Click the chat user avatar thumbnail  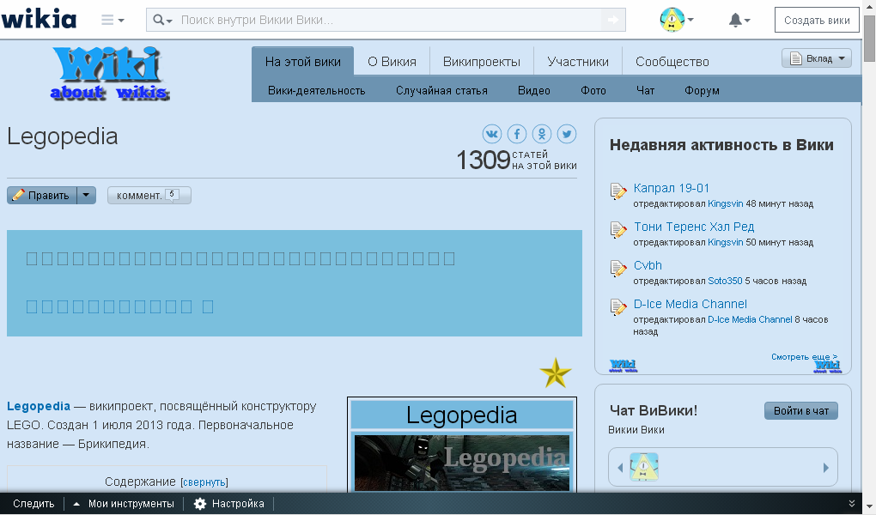click(644, 467)
